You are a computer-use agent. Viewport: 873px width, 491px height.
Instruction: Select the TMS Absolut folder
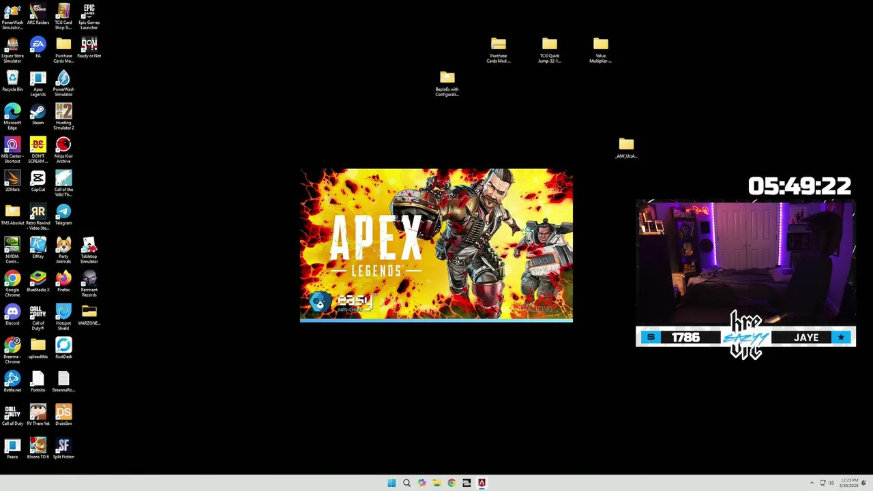[x=12, y=215]
